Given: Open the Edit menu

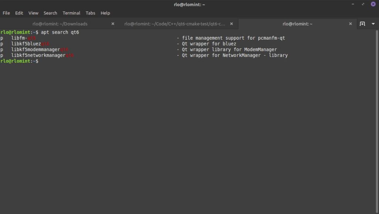Looking at the screenshot, I should (19, 13).
